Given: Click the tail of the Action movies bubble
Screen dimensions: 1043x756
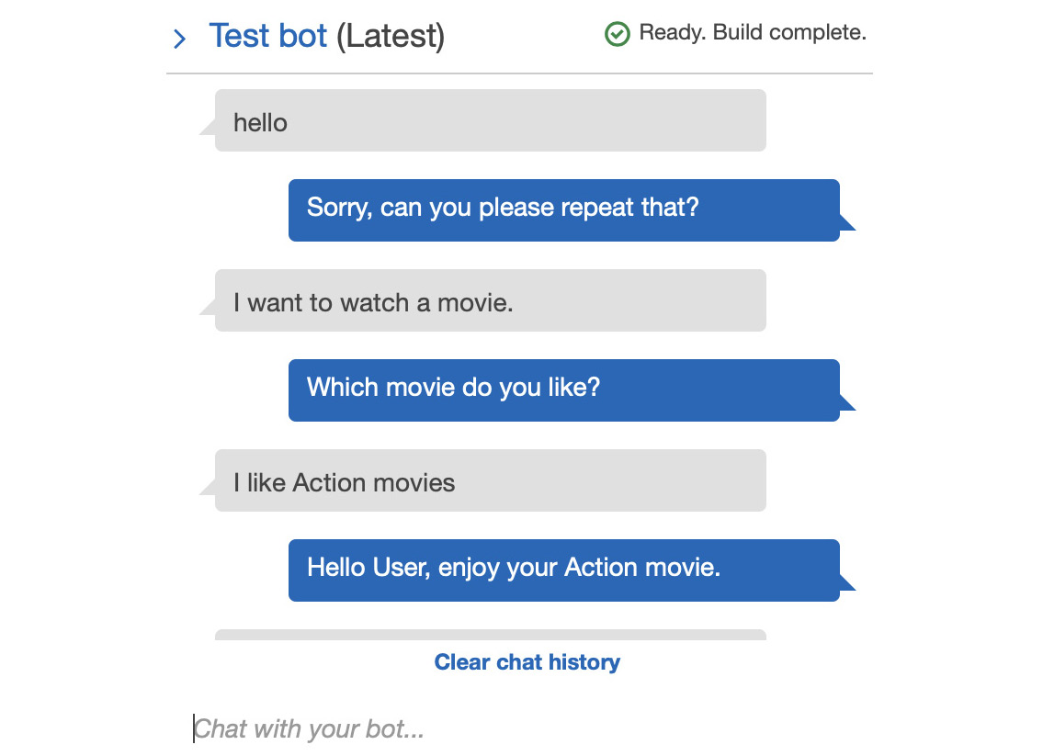Looking at the screenshot, I should [208, 488].
